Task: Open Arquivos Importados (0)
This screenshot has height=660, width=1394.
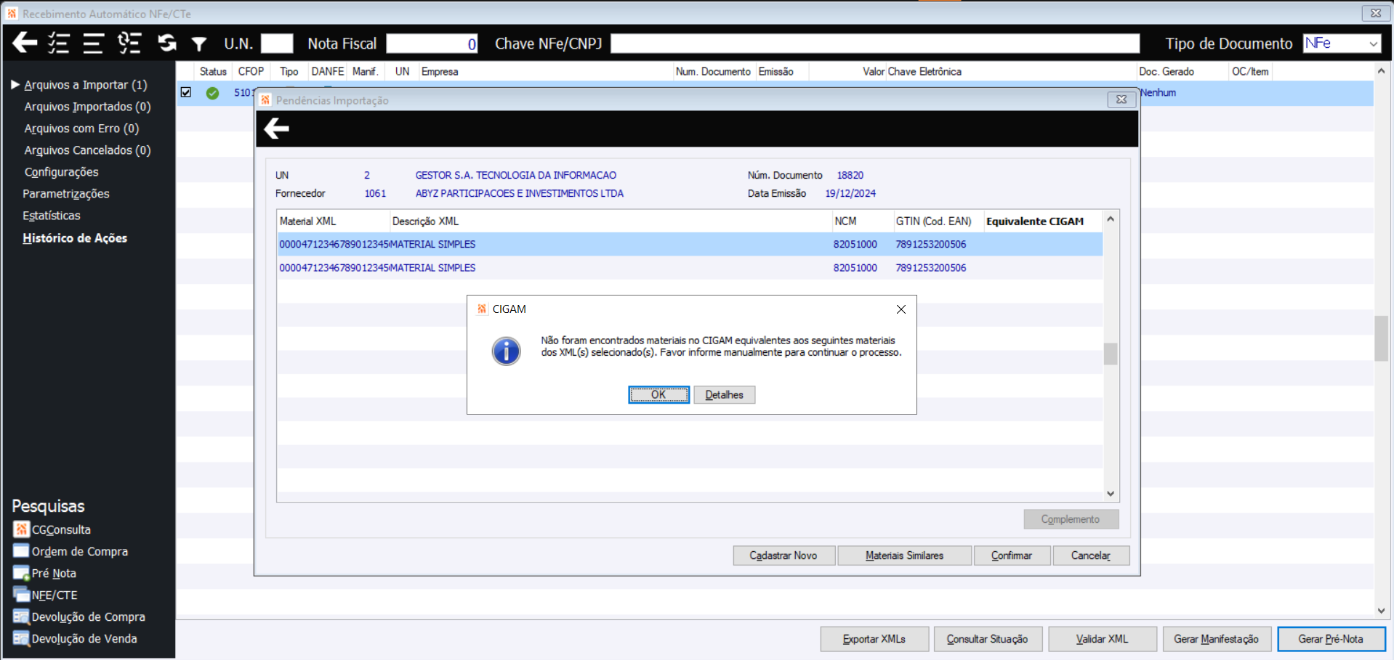Action: [87, 107]
